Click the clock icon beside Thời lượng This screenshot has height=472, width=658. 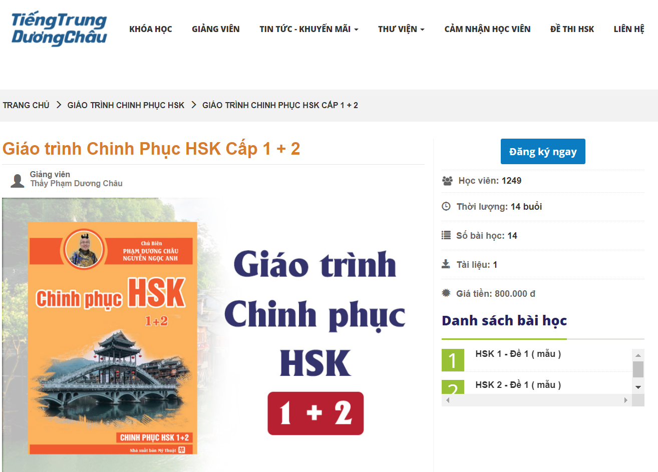pos(446,206)
